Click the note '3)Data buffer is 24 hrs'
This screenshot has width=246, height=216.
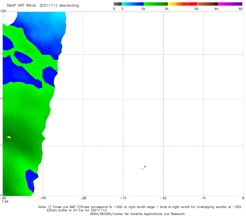pyautogui.click(x=76, y=210)
